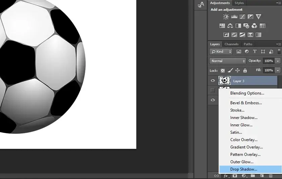Lock layer position

click(x=238, y=70)
